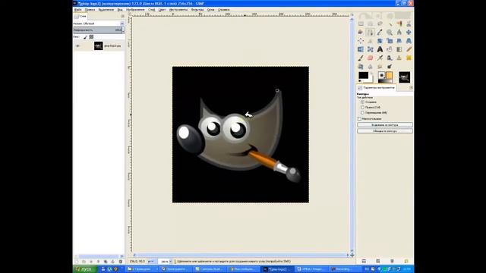The width and height of the screenshot is (486, 273).
Task: Click the active image thumbnail in toolbox
Action: 404,77
